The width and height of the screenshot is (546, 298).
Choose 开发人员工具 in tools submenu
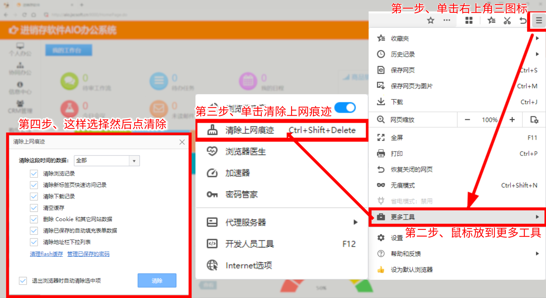point(281,244)
